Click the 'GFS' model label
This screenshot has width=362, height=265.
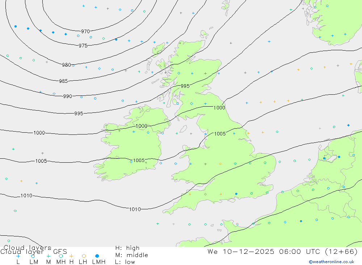coord(60,252)
